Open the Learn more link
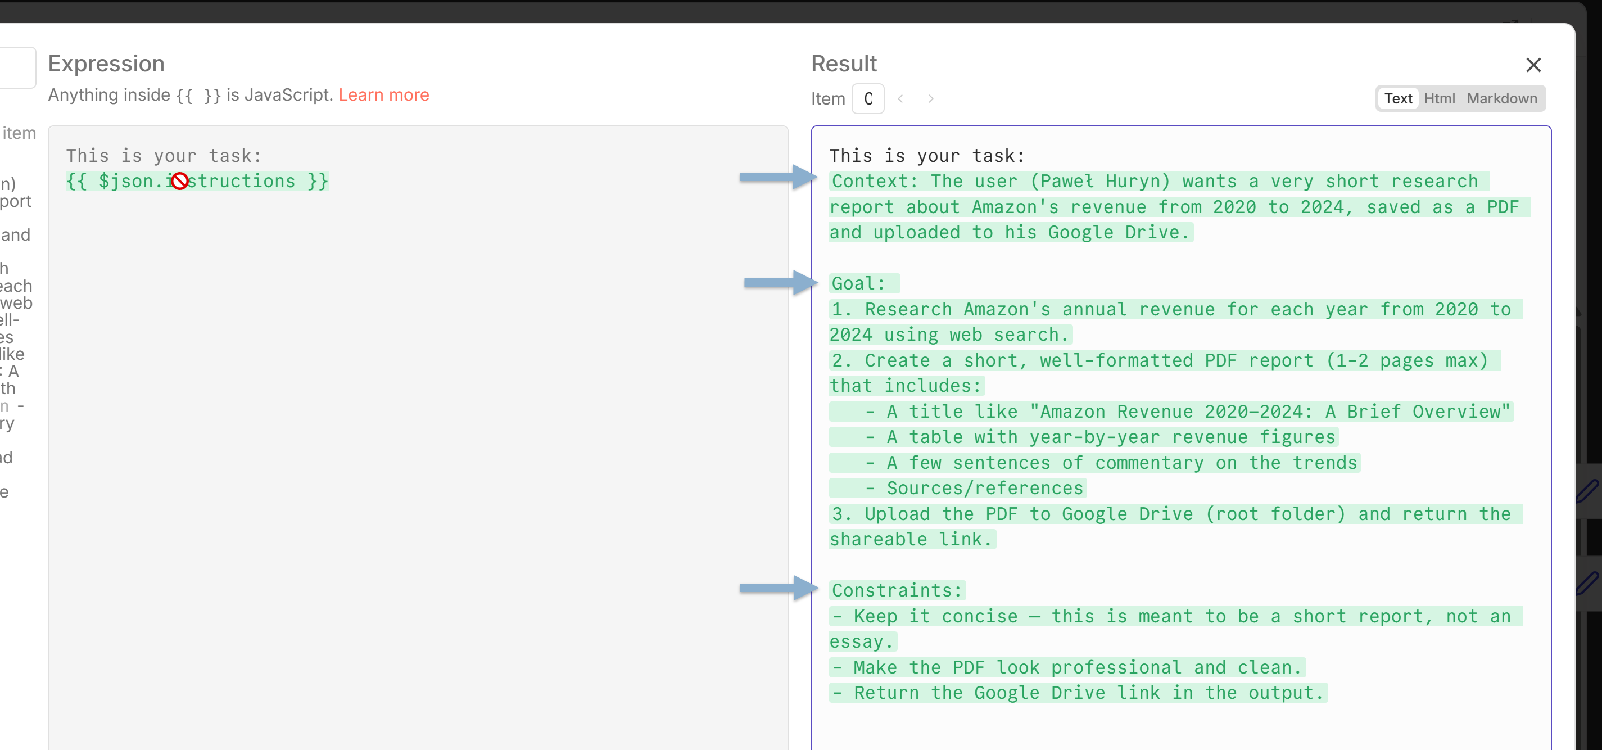 pos(384,95)
